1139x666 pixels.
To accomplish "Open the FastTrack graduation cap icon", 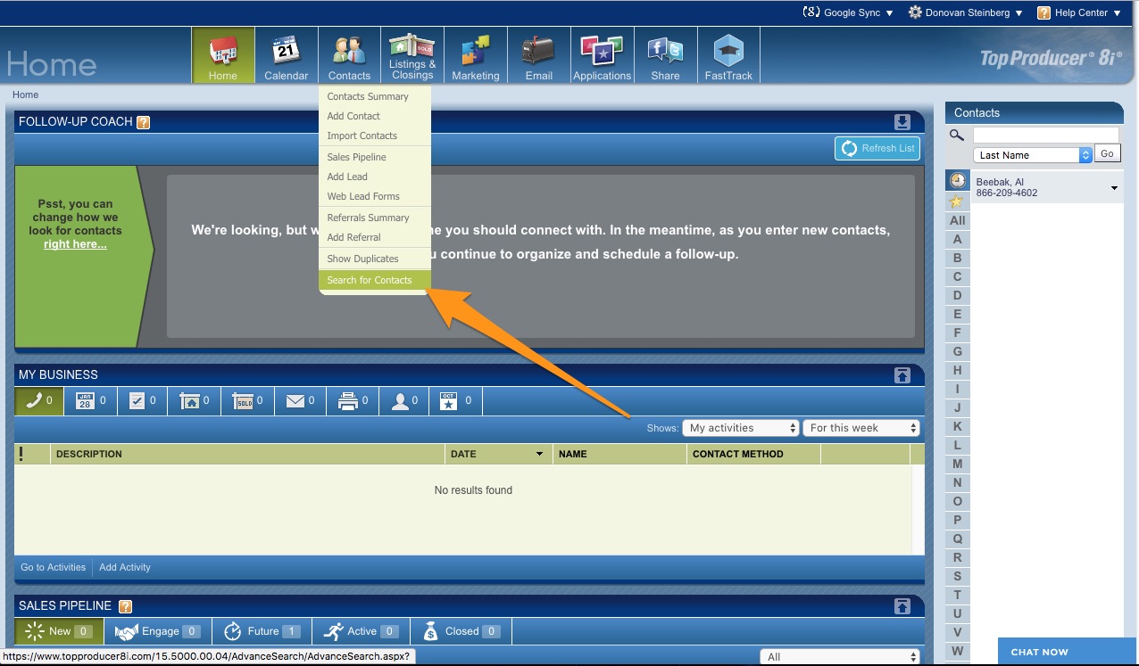I will coord(728,55).
